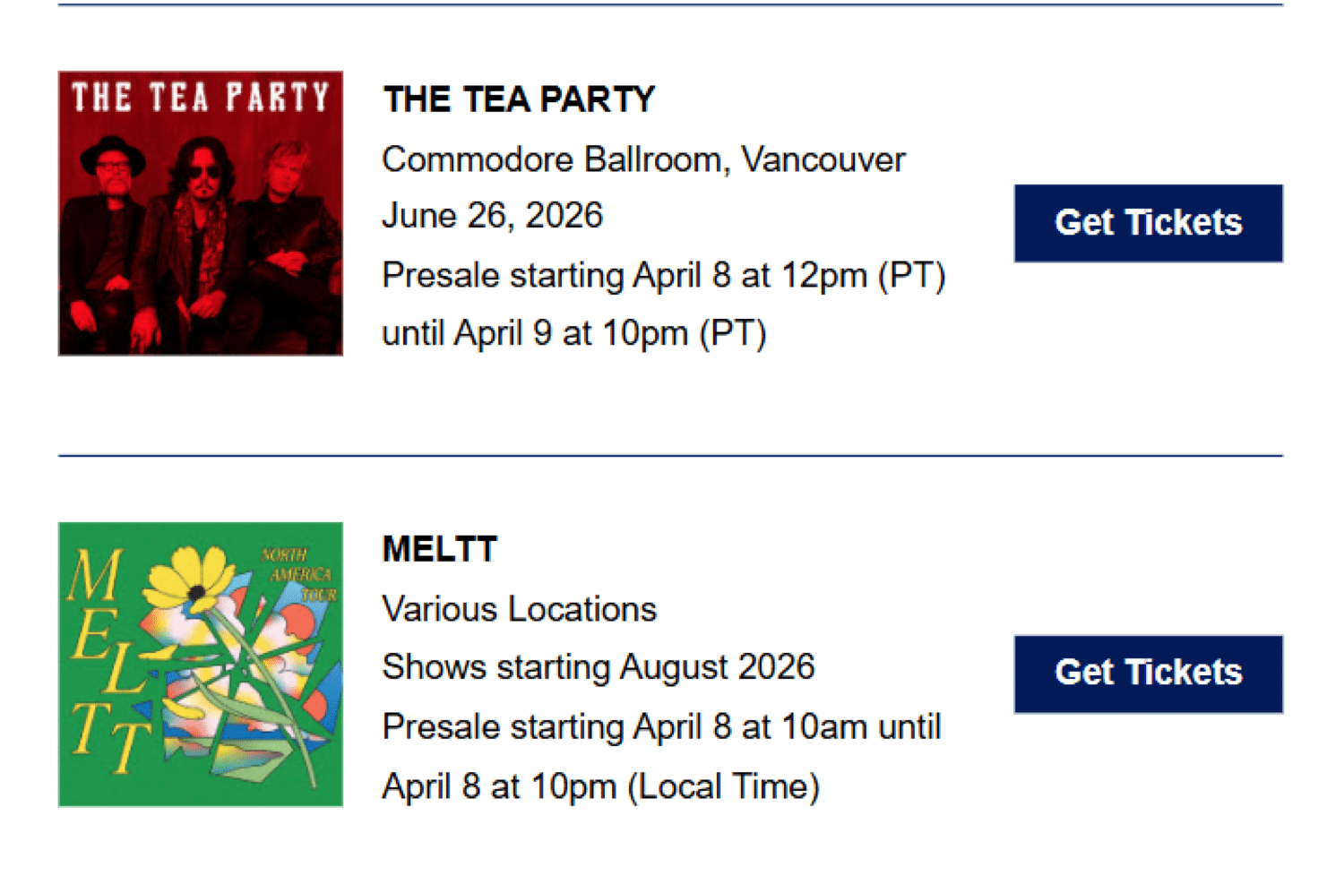Screen dimensions: 1344x884
Task: Click North America Tour text on MELTT poster
Action: 300,574
